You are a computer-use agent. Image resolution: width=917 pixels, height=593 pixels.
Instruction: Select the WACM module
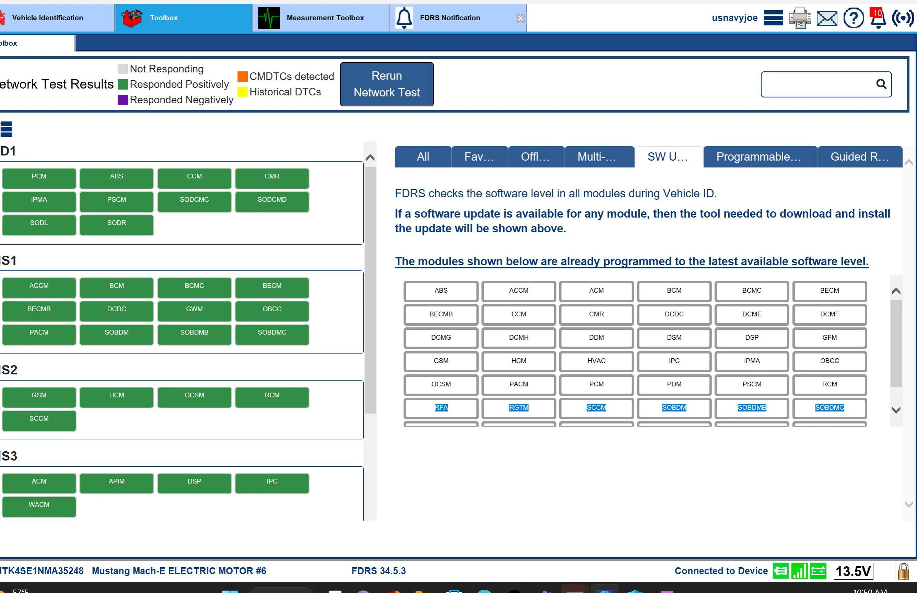39,507
